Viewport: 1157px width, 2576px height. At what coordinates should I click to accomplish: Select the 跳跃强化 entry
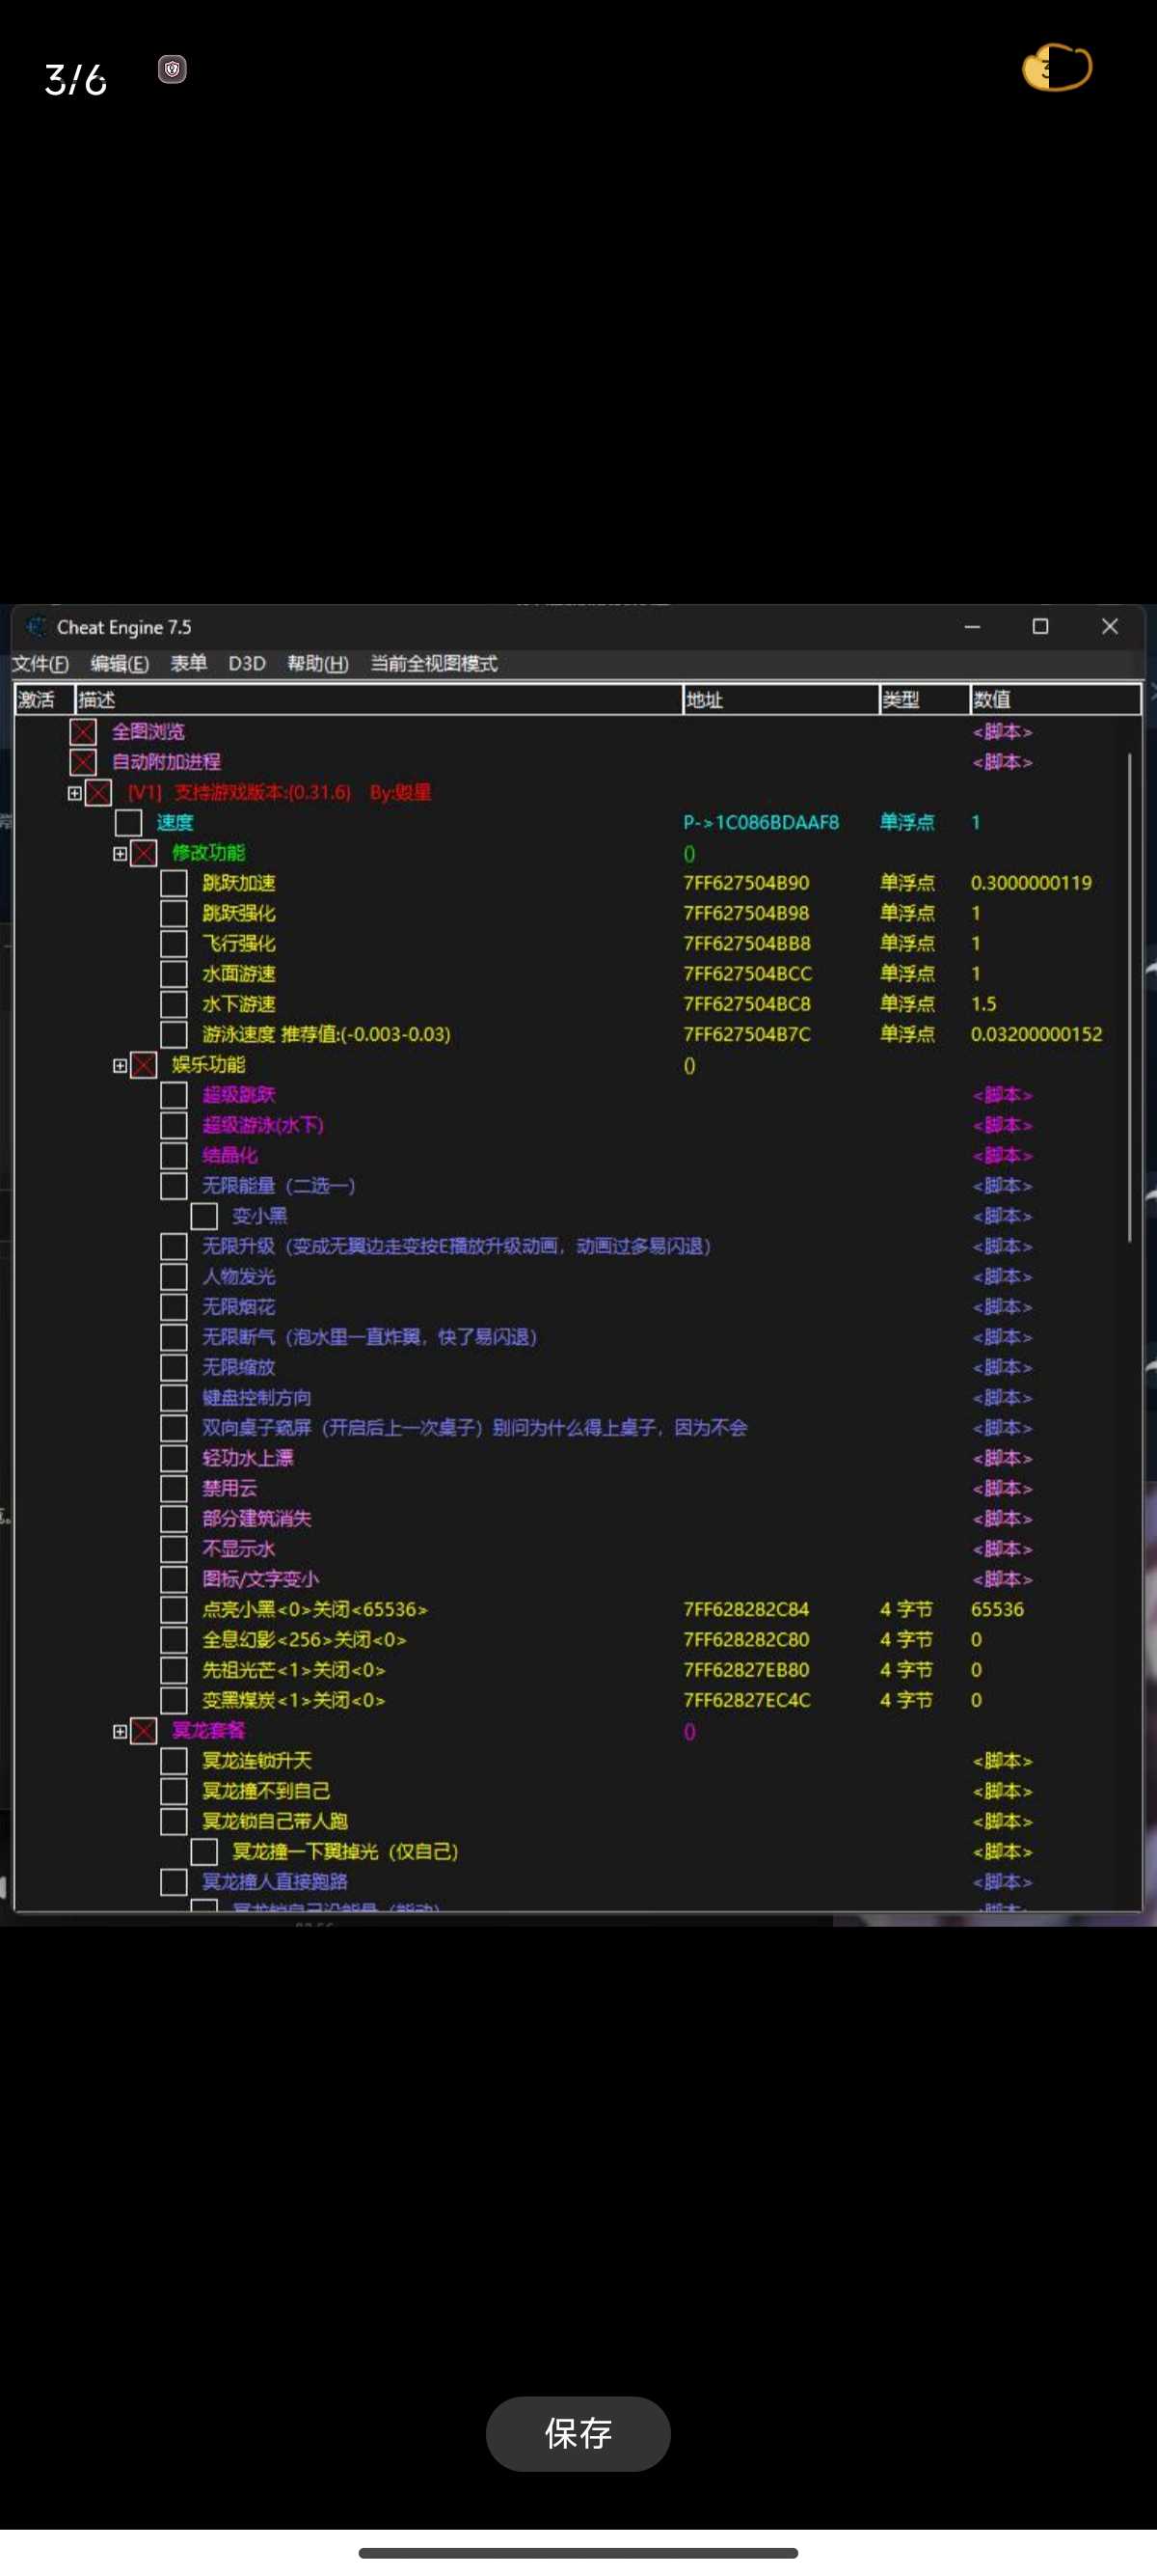239,913
